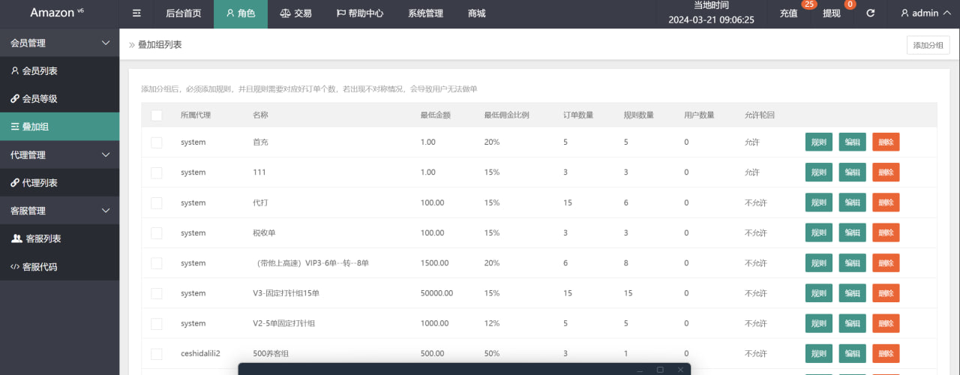
Task: Click 编辑 for the 代打 row
Action: click(852, 202)
